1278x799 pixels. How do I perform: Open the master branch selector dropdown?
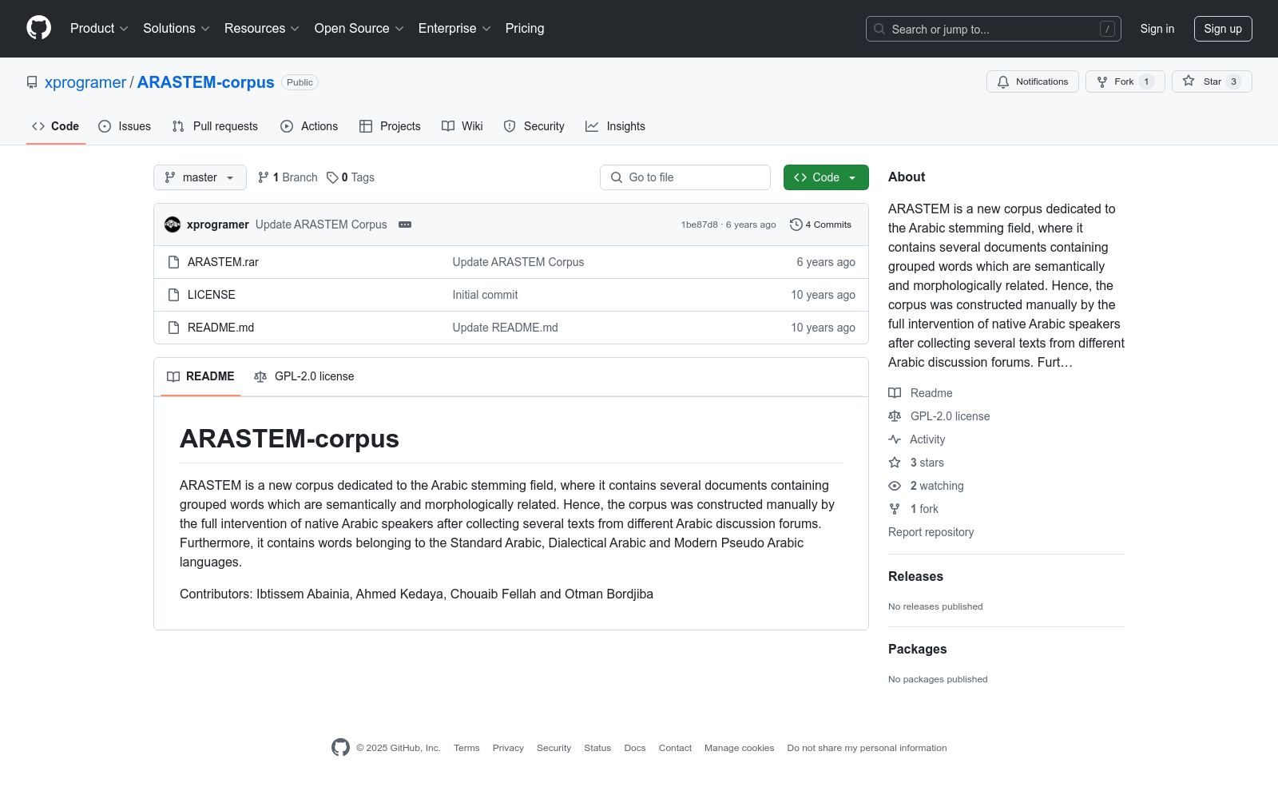tap(200, 177)
